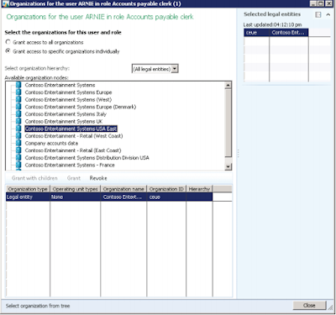Click Contoso Ent... in Selected legal entities

pyautogui.click(x=289, y=33)
